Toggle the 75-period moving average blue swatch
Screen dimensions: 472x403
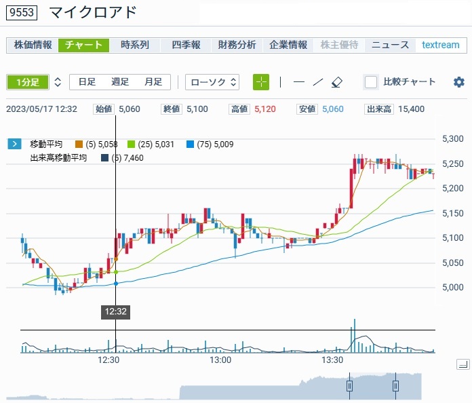(x=191, y=144)
